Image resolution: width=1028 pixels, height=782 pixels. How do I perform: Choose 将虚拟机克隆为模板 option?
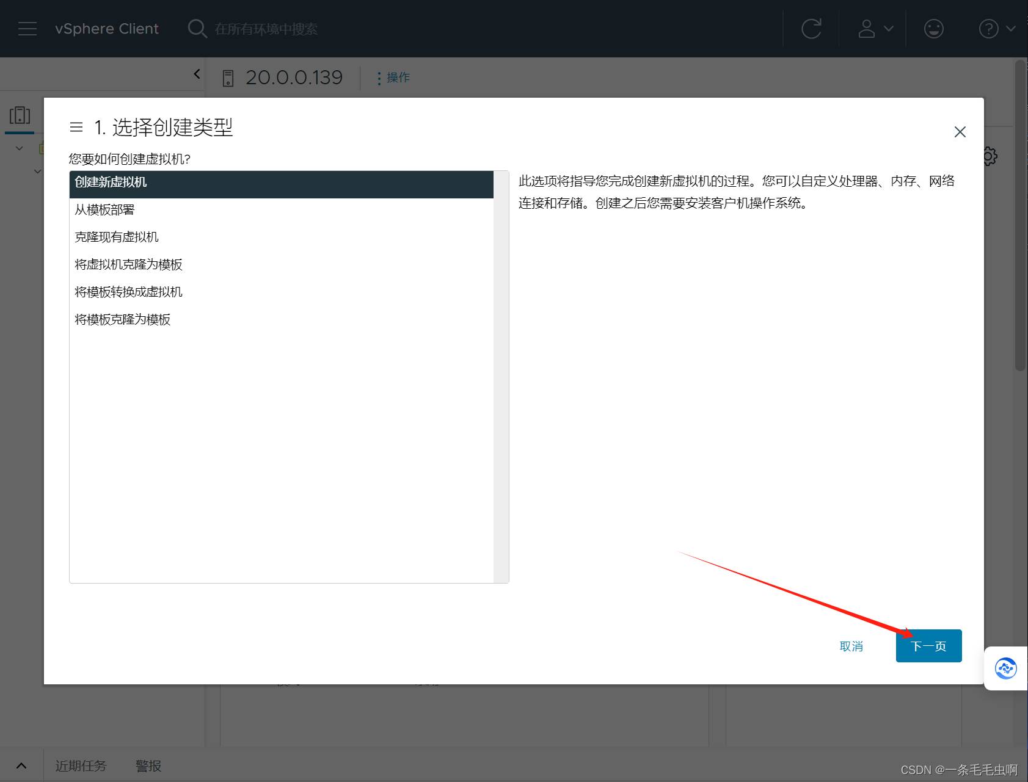point(128,265)
